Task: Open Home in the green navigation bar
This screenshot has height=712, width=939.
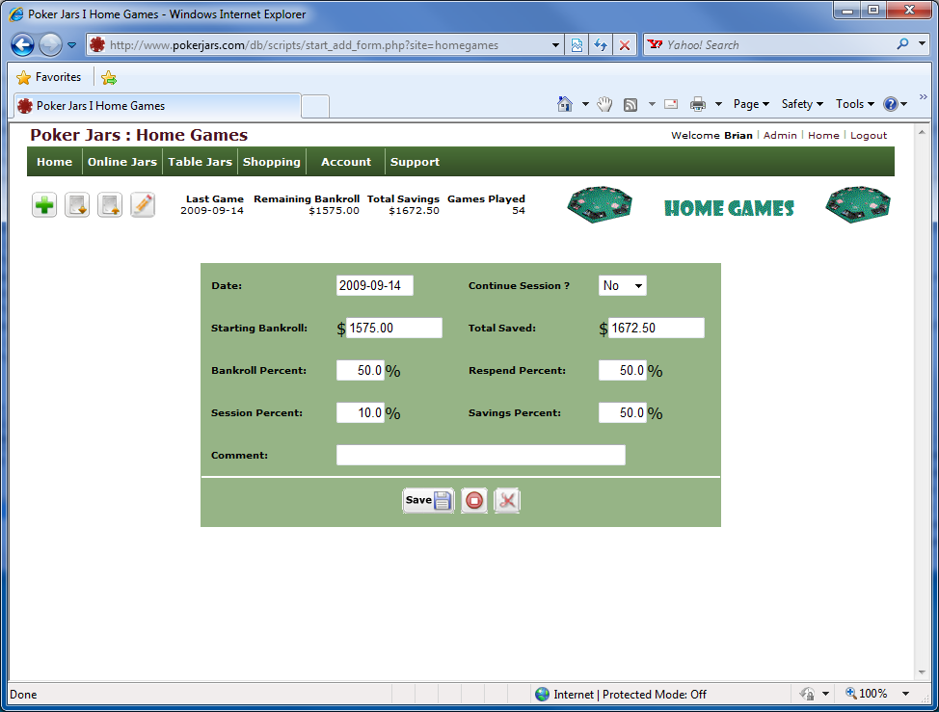Action: [x=55, y=162]
